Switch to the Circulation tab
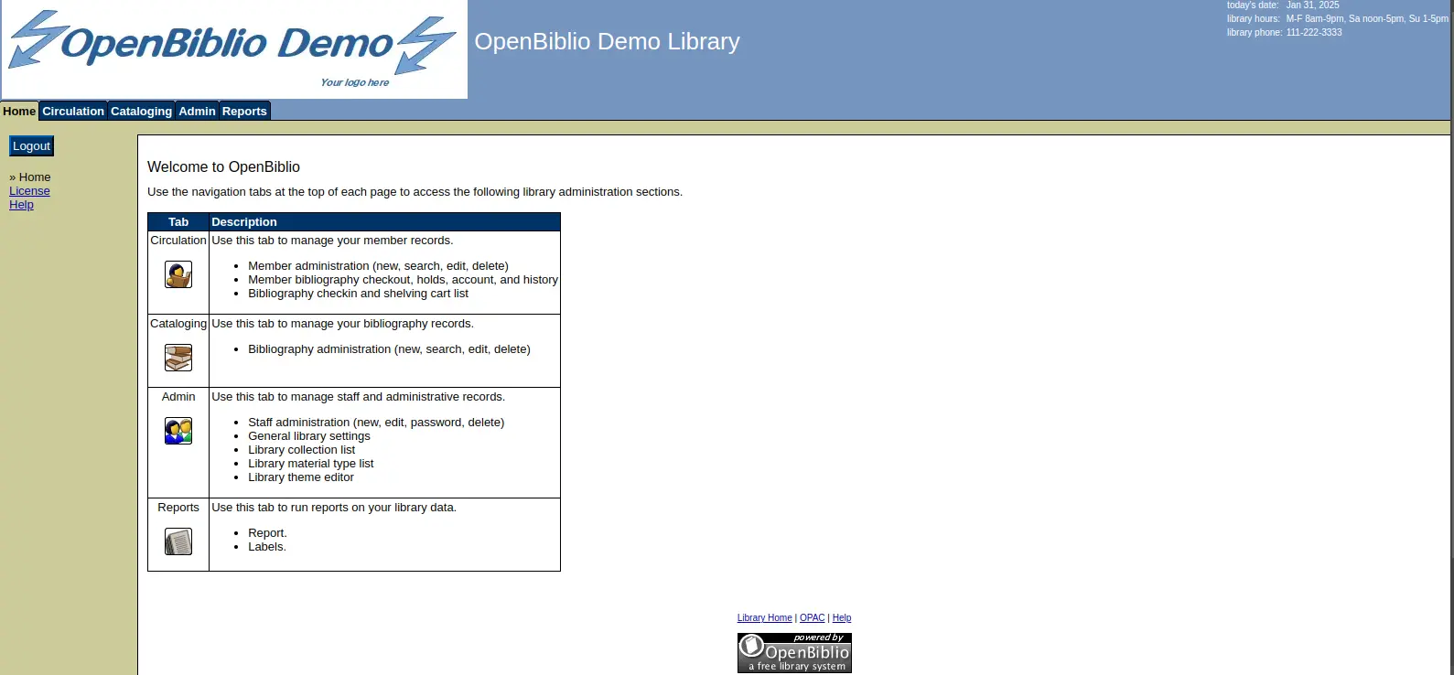This screenshot has width=1454, height=675. click(73, 112)
